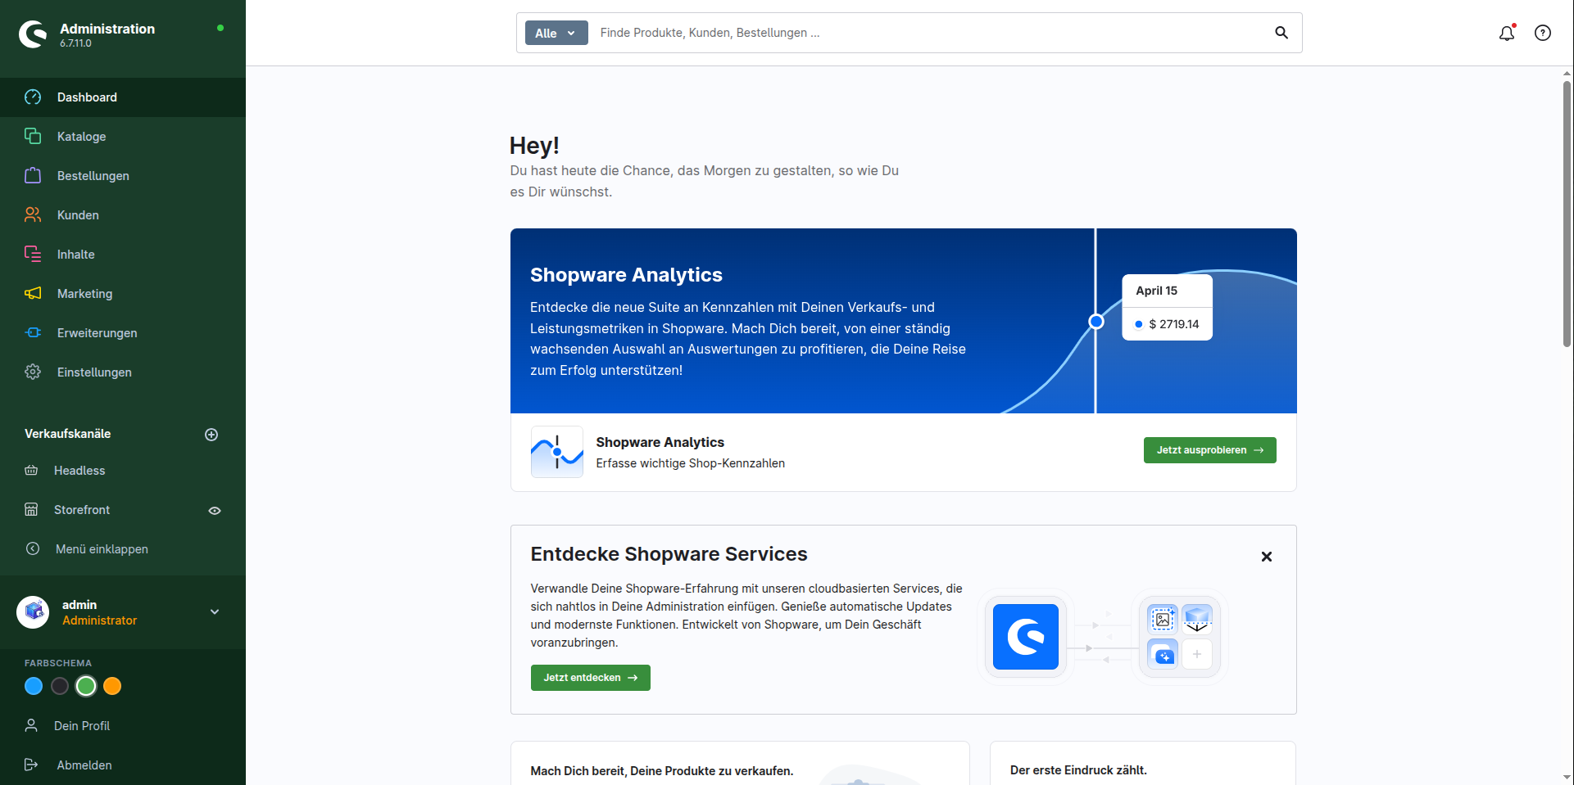Click the Jetzt ausprobieren button

point(1210,450)
